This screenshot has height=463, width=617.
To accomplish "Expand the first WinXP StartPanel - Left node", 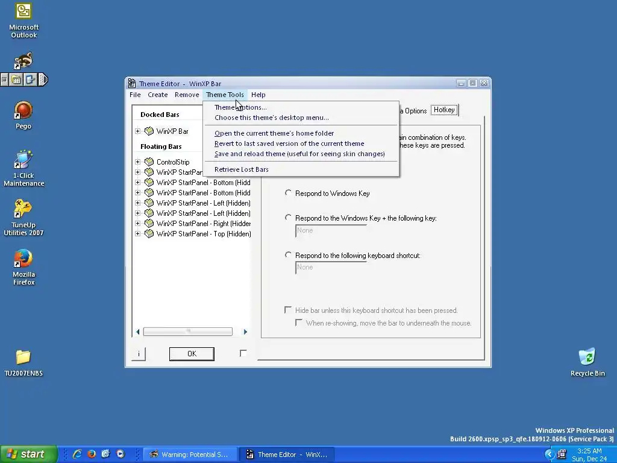I will [137, 203].
